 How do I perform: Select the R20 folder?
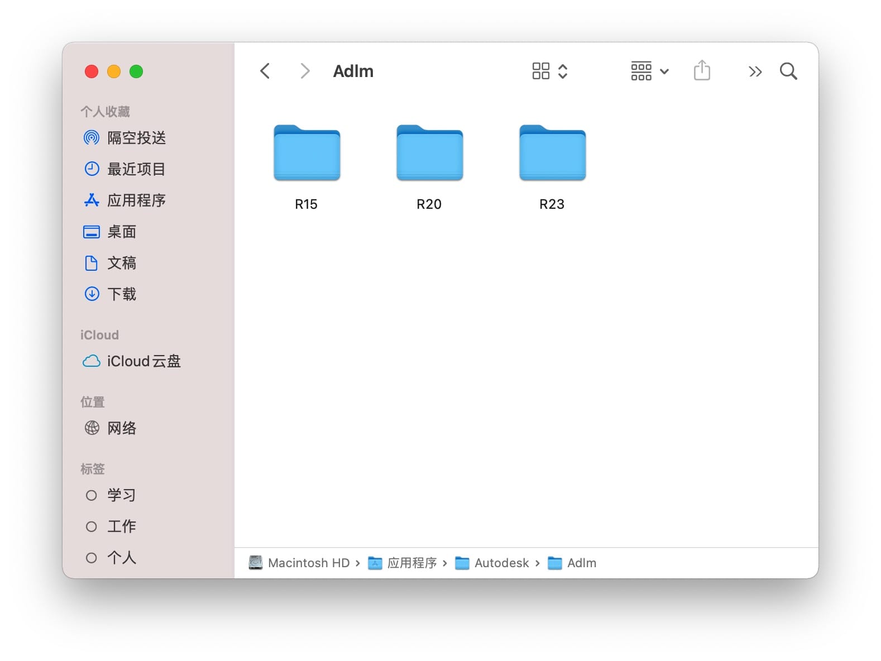429,154
